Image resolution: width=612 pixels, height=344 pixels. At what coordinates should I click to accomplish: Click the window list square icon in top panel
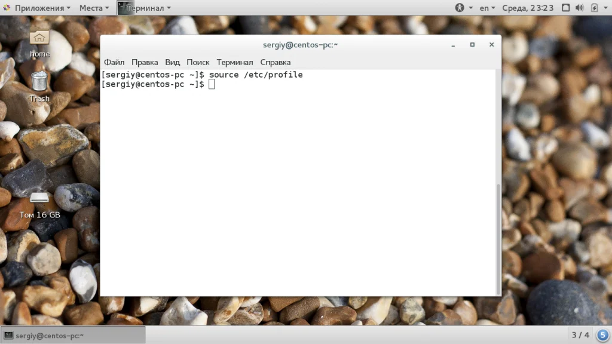click(565, 8)
